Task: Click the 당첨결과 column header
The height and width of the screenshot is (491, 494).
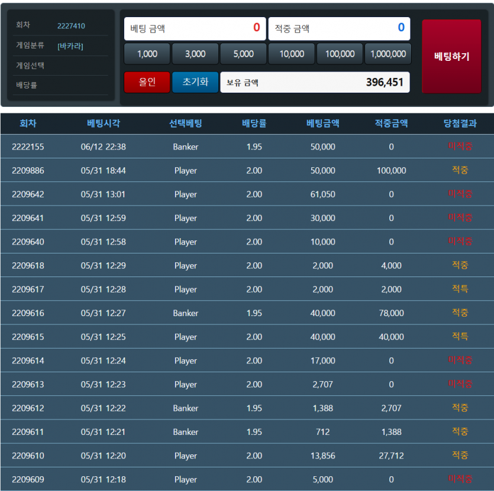Action: 460,123
